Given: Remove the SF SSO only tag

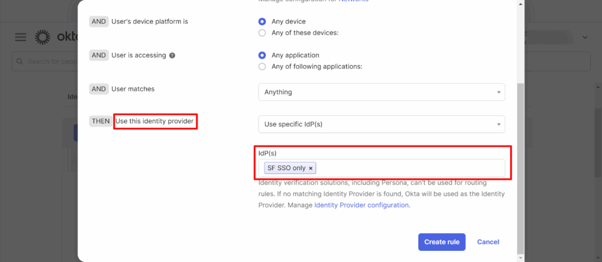Looking at the screenshot, I should click(x=310, y=168).
